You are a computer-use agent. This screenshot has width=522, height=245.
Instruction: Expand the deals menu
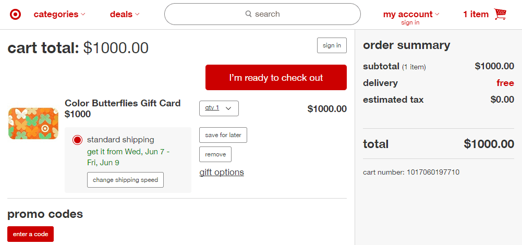(125, 15)
